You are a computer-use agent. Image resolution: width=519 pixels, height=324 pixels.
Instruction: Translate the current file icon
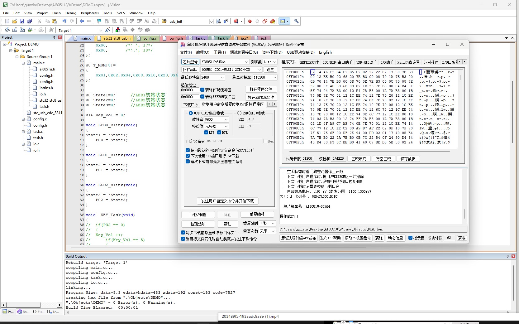[7, 30]
